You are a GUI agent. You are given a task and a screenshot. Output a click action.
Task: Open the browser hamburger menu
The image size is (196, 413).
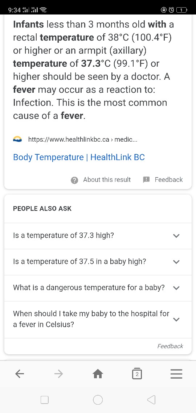[176, 374]
